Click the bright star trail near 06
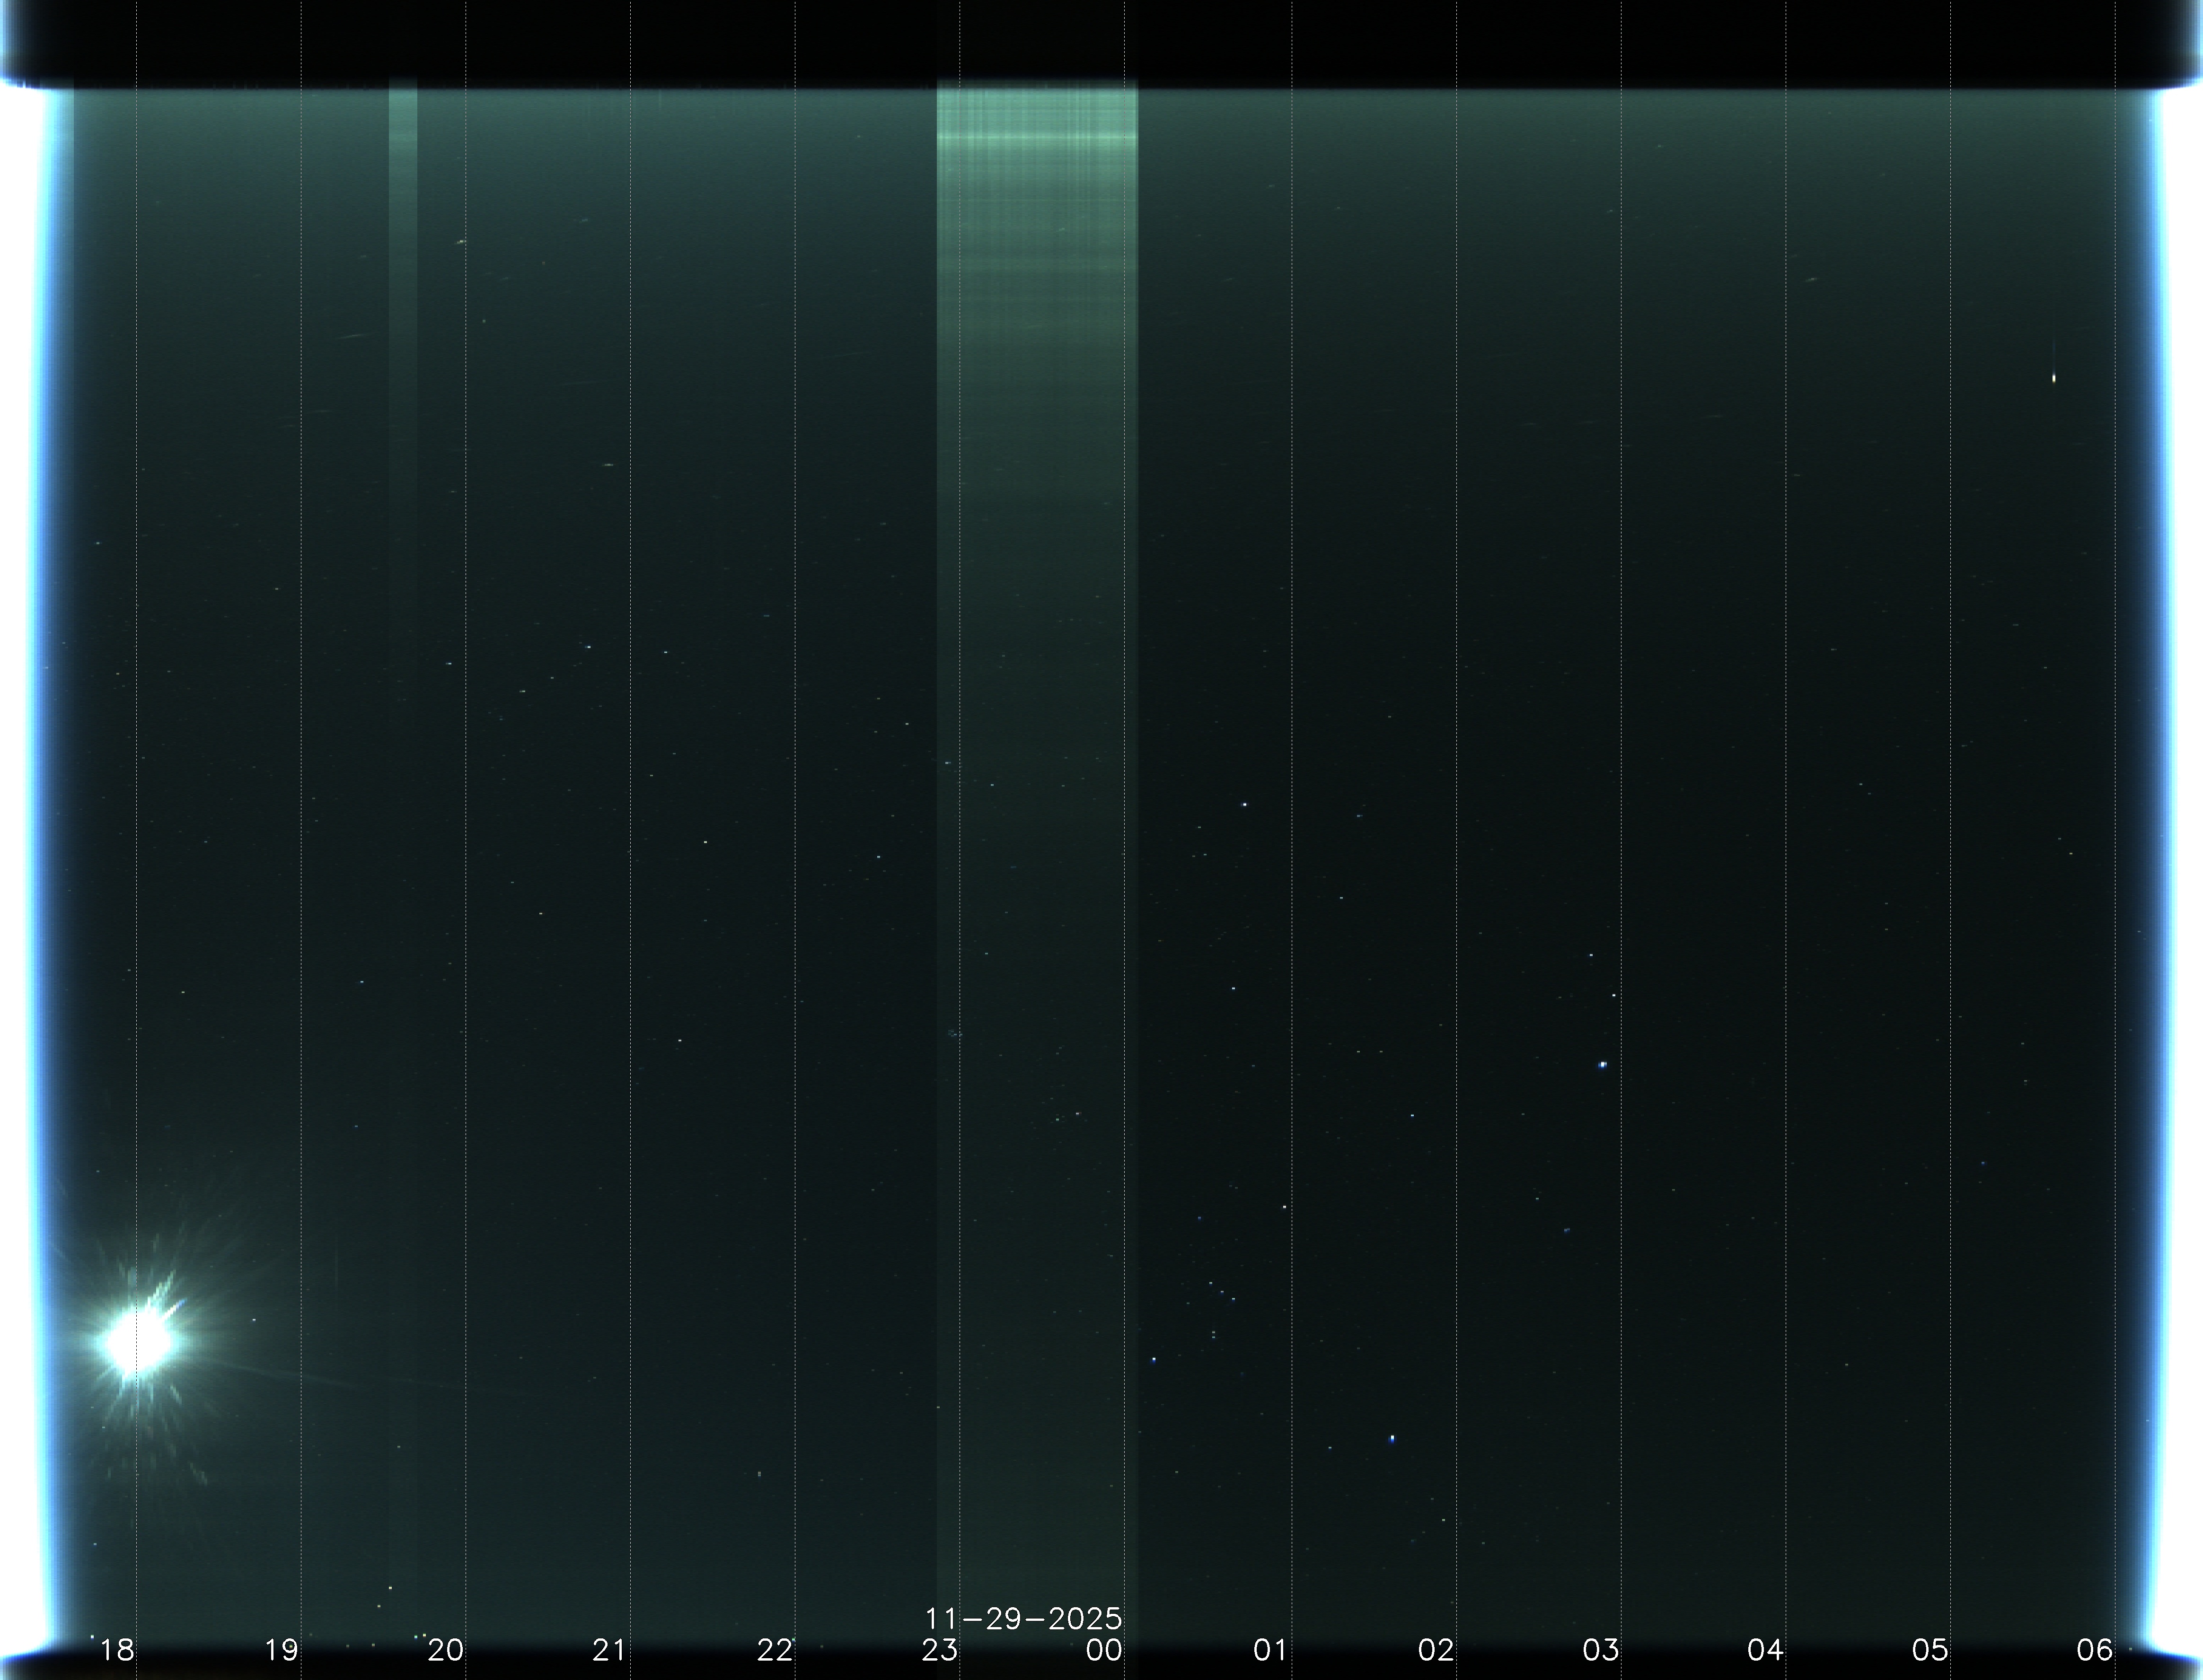This screenshot has height=1680, width=2203. (2054, 377)
